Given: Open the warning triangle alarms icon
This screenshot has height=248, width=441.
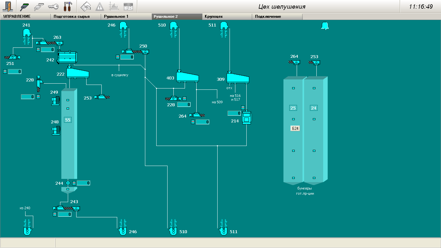Looking at the screenshot, I should [x=100, y=6].
